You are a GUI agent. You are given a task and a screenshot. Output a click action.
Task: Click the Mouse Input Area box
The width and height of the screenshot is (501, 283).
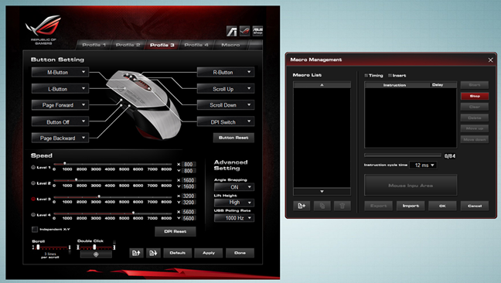(411, 185)
